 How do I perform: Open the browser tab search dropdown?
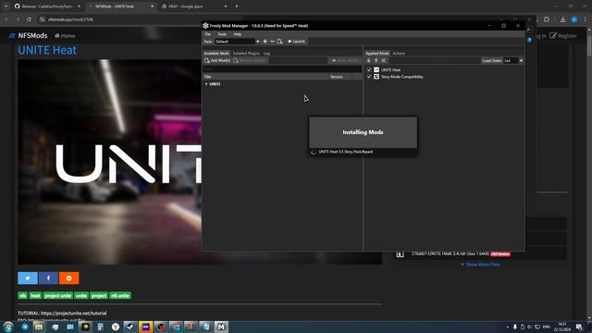(x=6, y=6)
